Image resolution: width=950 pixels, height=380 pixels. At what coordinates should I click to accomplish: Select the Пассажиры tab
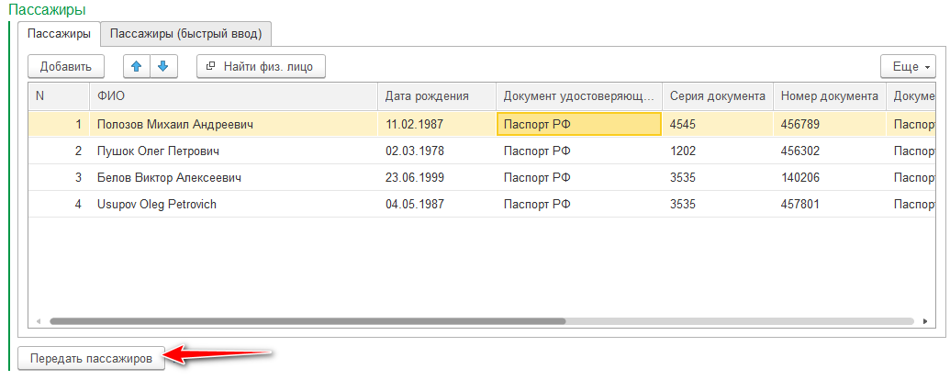coord(59,34)
